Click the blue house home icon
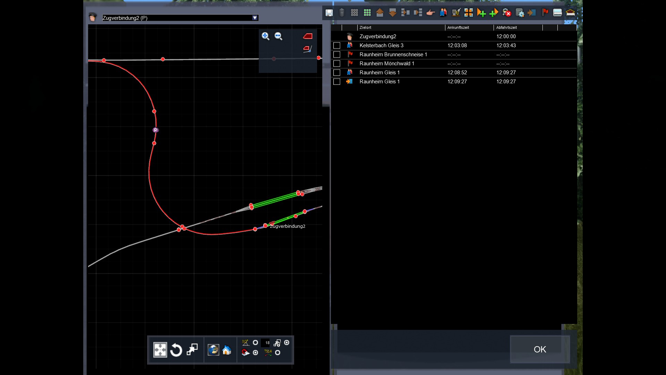Screen dimensions: 666x375 (x=227, y=350)
